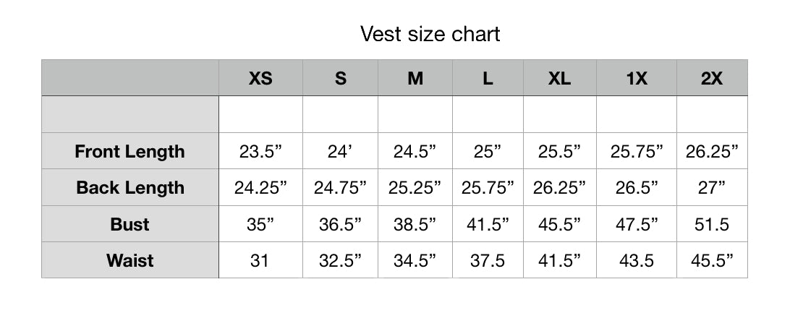The height and width of the screenshot is (313, 790).
Task: Select the Bust row label
Action: point(130,224)
